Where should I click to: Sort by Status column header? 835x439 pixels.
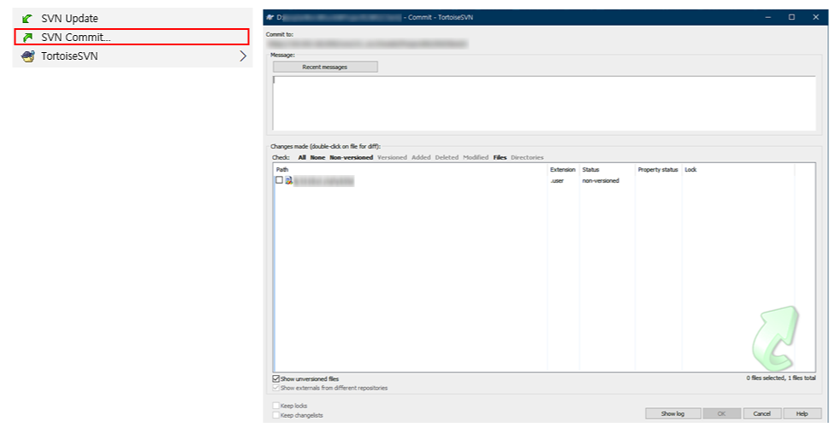[607, 170]
